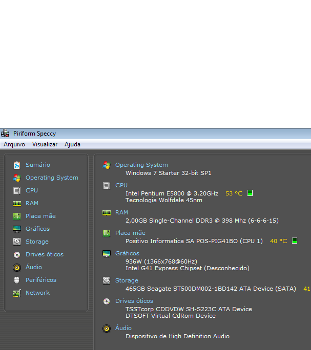The height and width of the screenshot is (350, 311).
Task: Click text Windows 7 Starter 32-bit SP1
Action: click(x=169, y=173)
